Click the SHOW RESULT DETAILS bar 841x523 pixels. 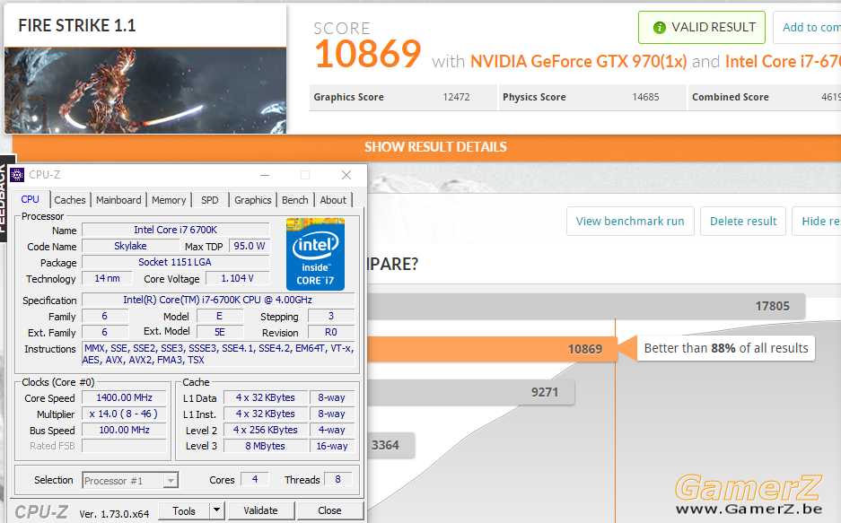426,147
